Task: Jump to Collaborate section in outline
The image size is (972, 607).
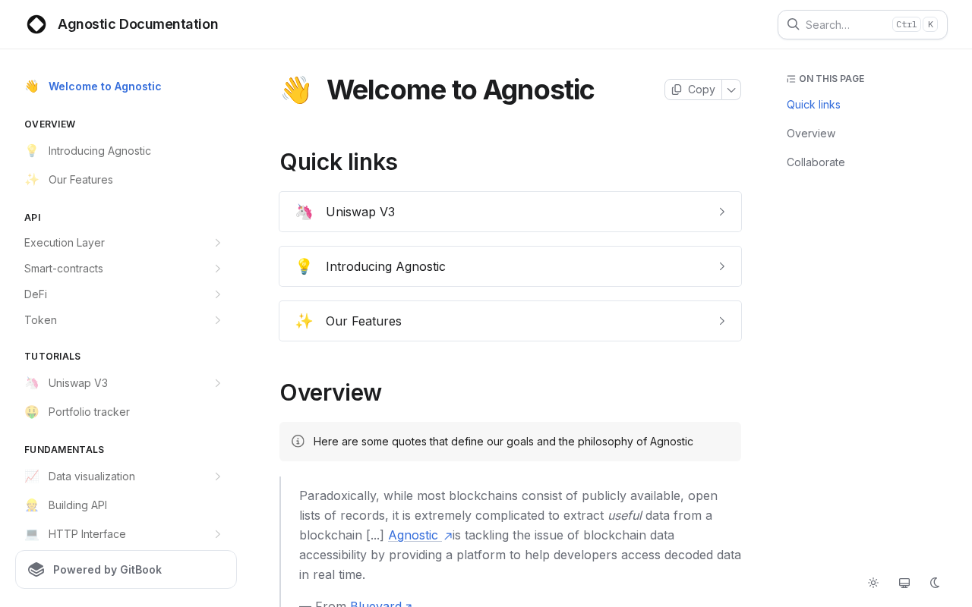Action: 816,162
